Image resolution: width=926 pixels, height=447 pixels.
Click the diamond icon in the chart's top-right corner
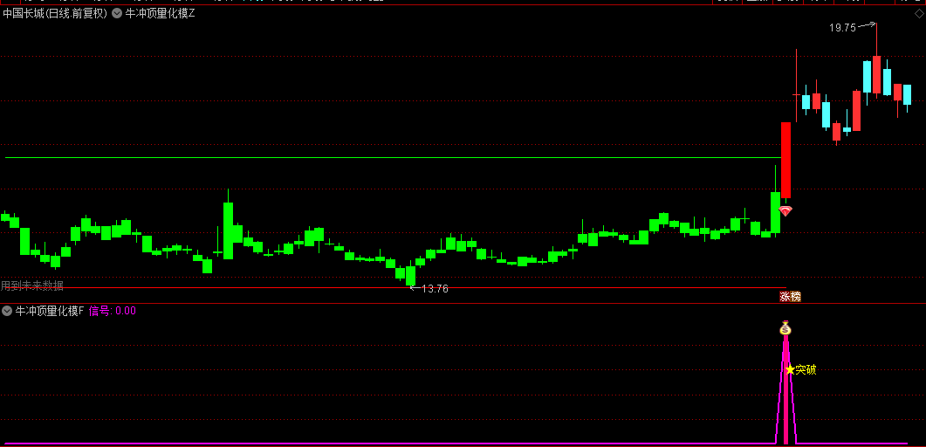[918, 14]
